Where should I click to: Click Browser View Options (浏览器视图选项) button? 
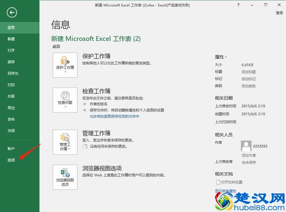tap(65, 177)
